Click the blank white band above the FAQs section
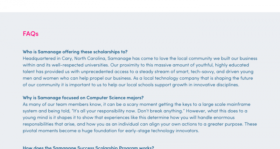The height and width of the screenshot is (149, 280). 140,6
